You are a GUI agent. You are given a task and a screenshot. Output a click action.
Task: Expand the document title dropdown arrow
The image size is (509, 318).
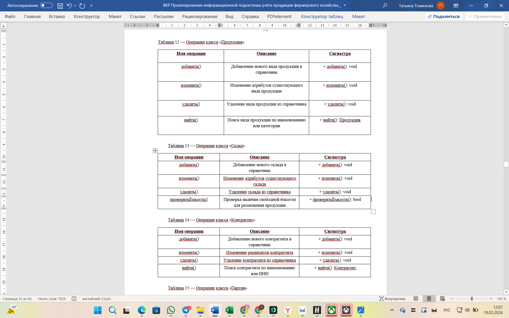(345, 6)
